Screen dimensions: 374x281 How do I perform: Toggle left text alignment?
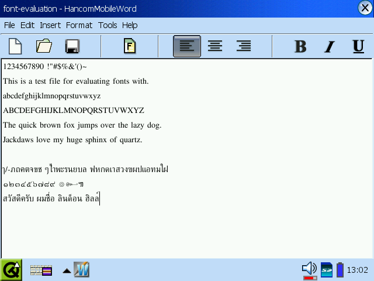pos(187,46)
